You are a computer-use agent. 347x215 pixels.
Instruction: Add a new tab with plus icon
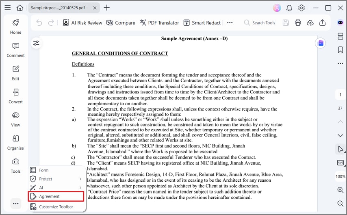pyautogui.click(x=107, y=8)
